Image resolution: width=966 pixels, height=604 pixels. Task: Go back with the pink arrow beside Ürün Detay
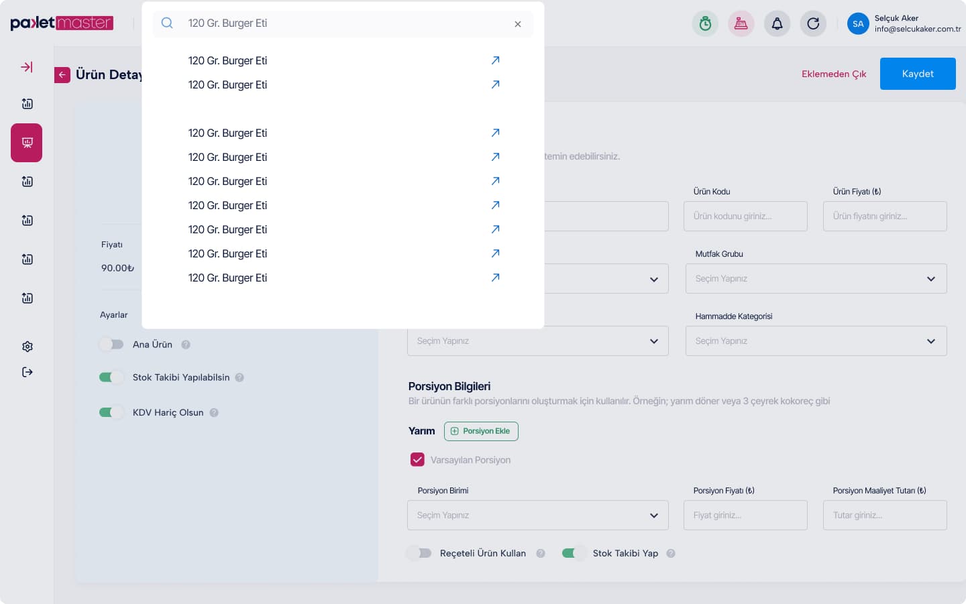tap(62, 75)
